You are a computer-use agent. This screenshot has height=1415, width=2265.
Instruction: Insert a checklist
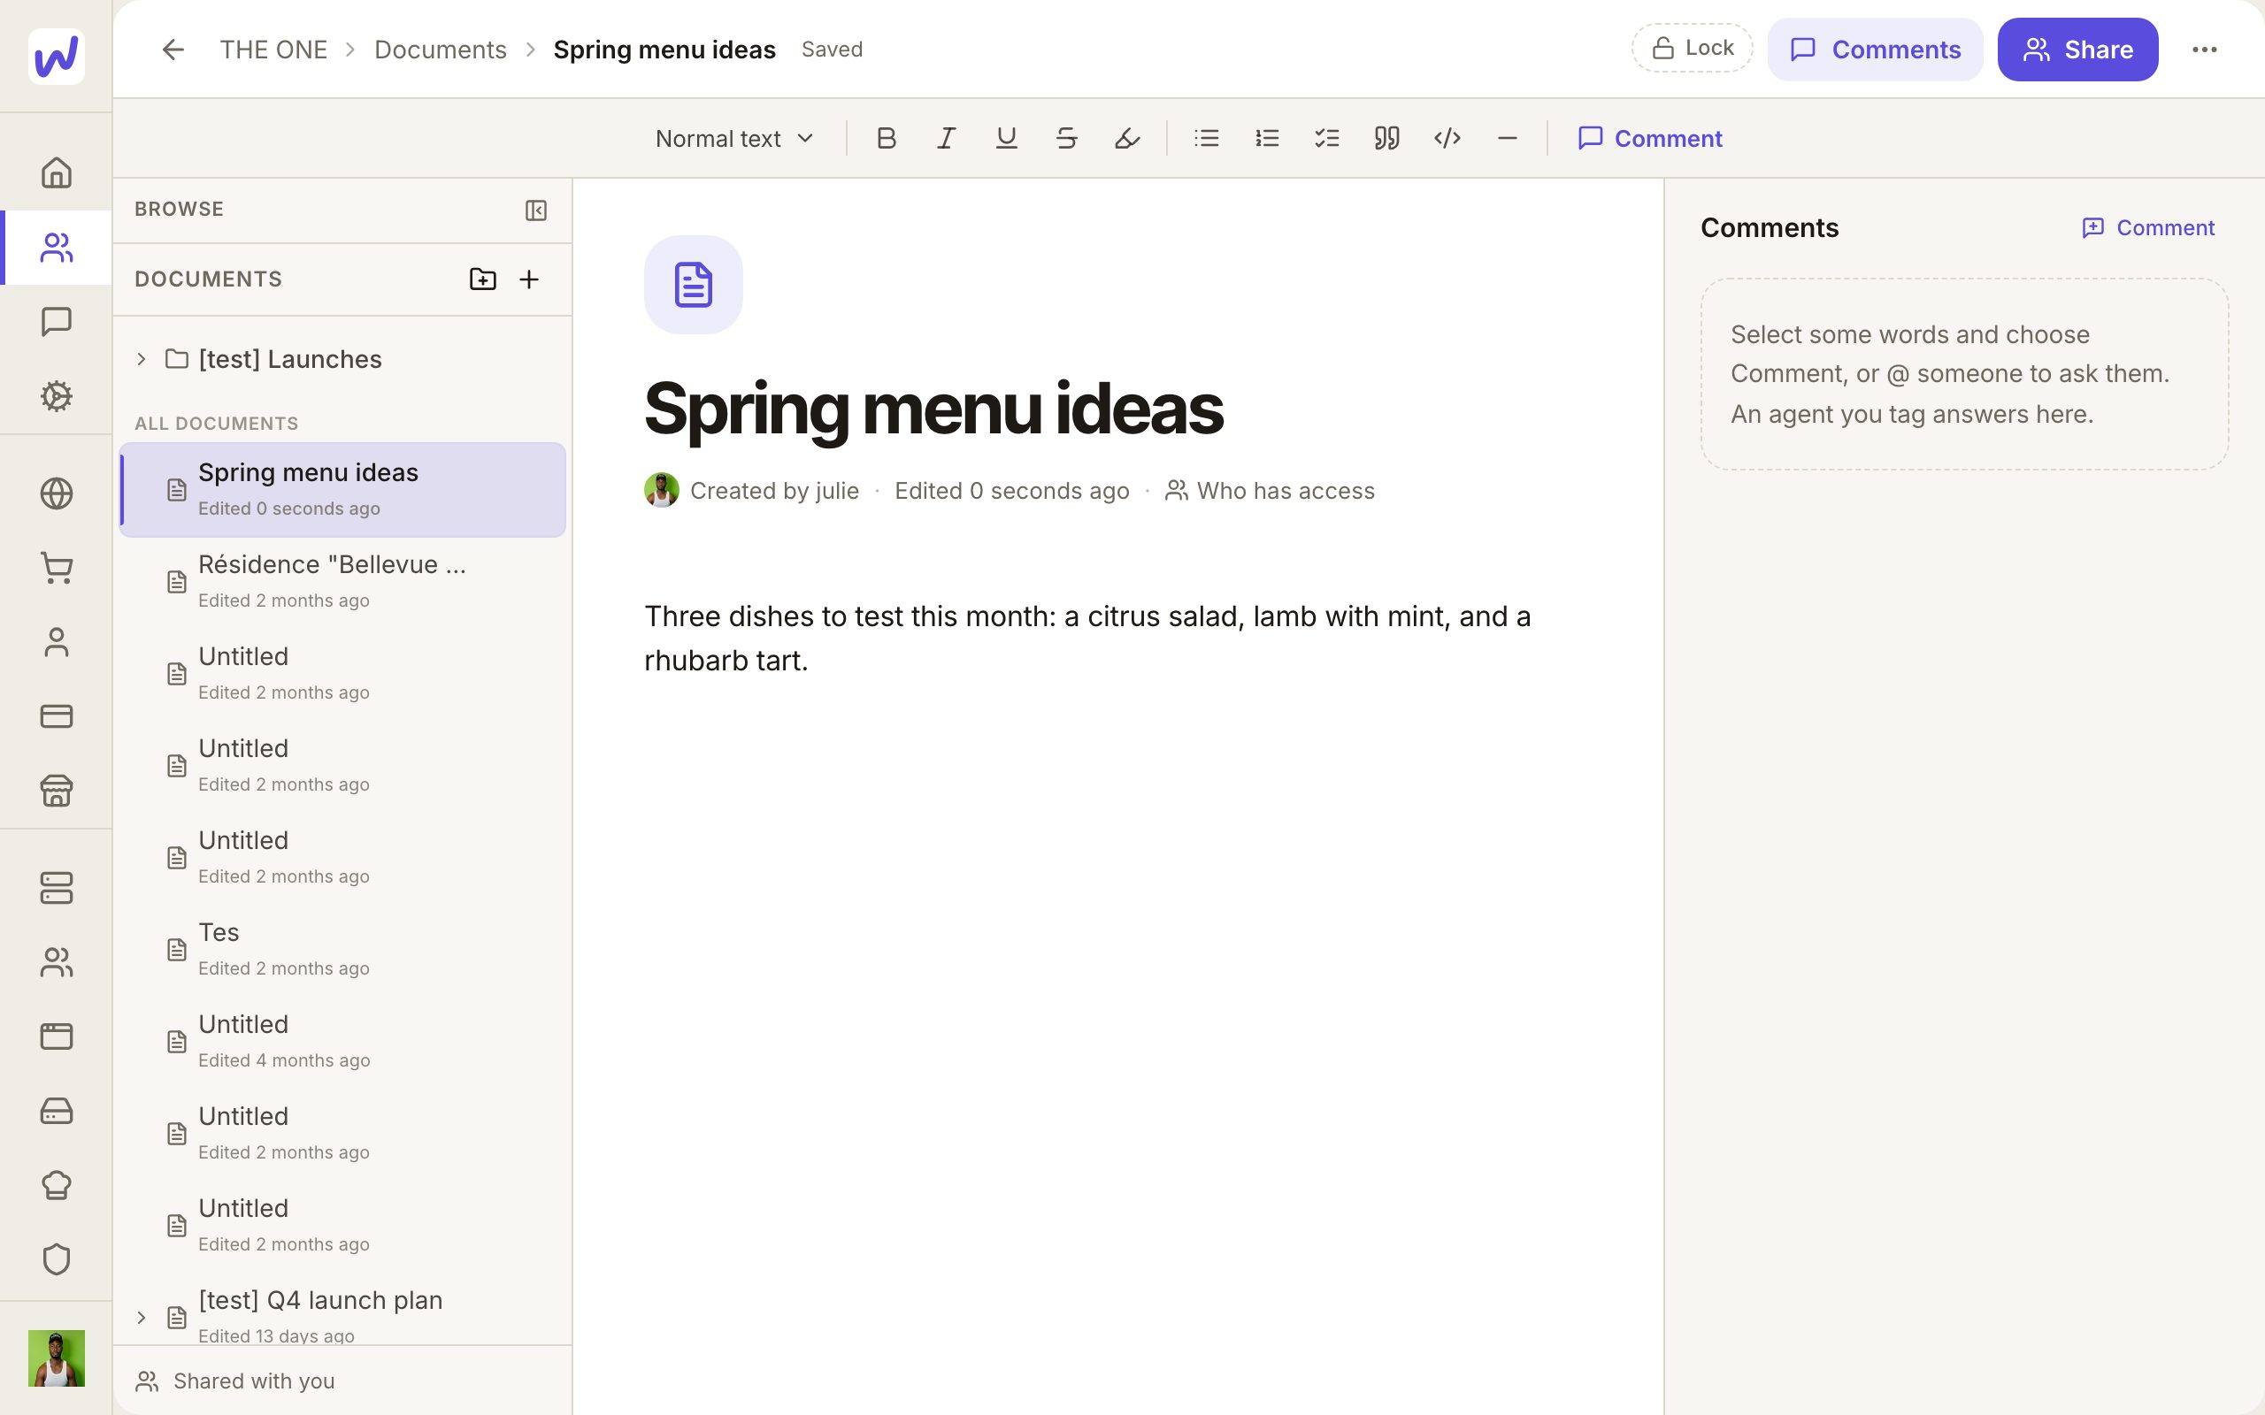point(1326,139)
